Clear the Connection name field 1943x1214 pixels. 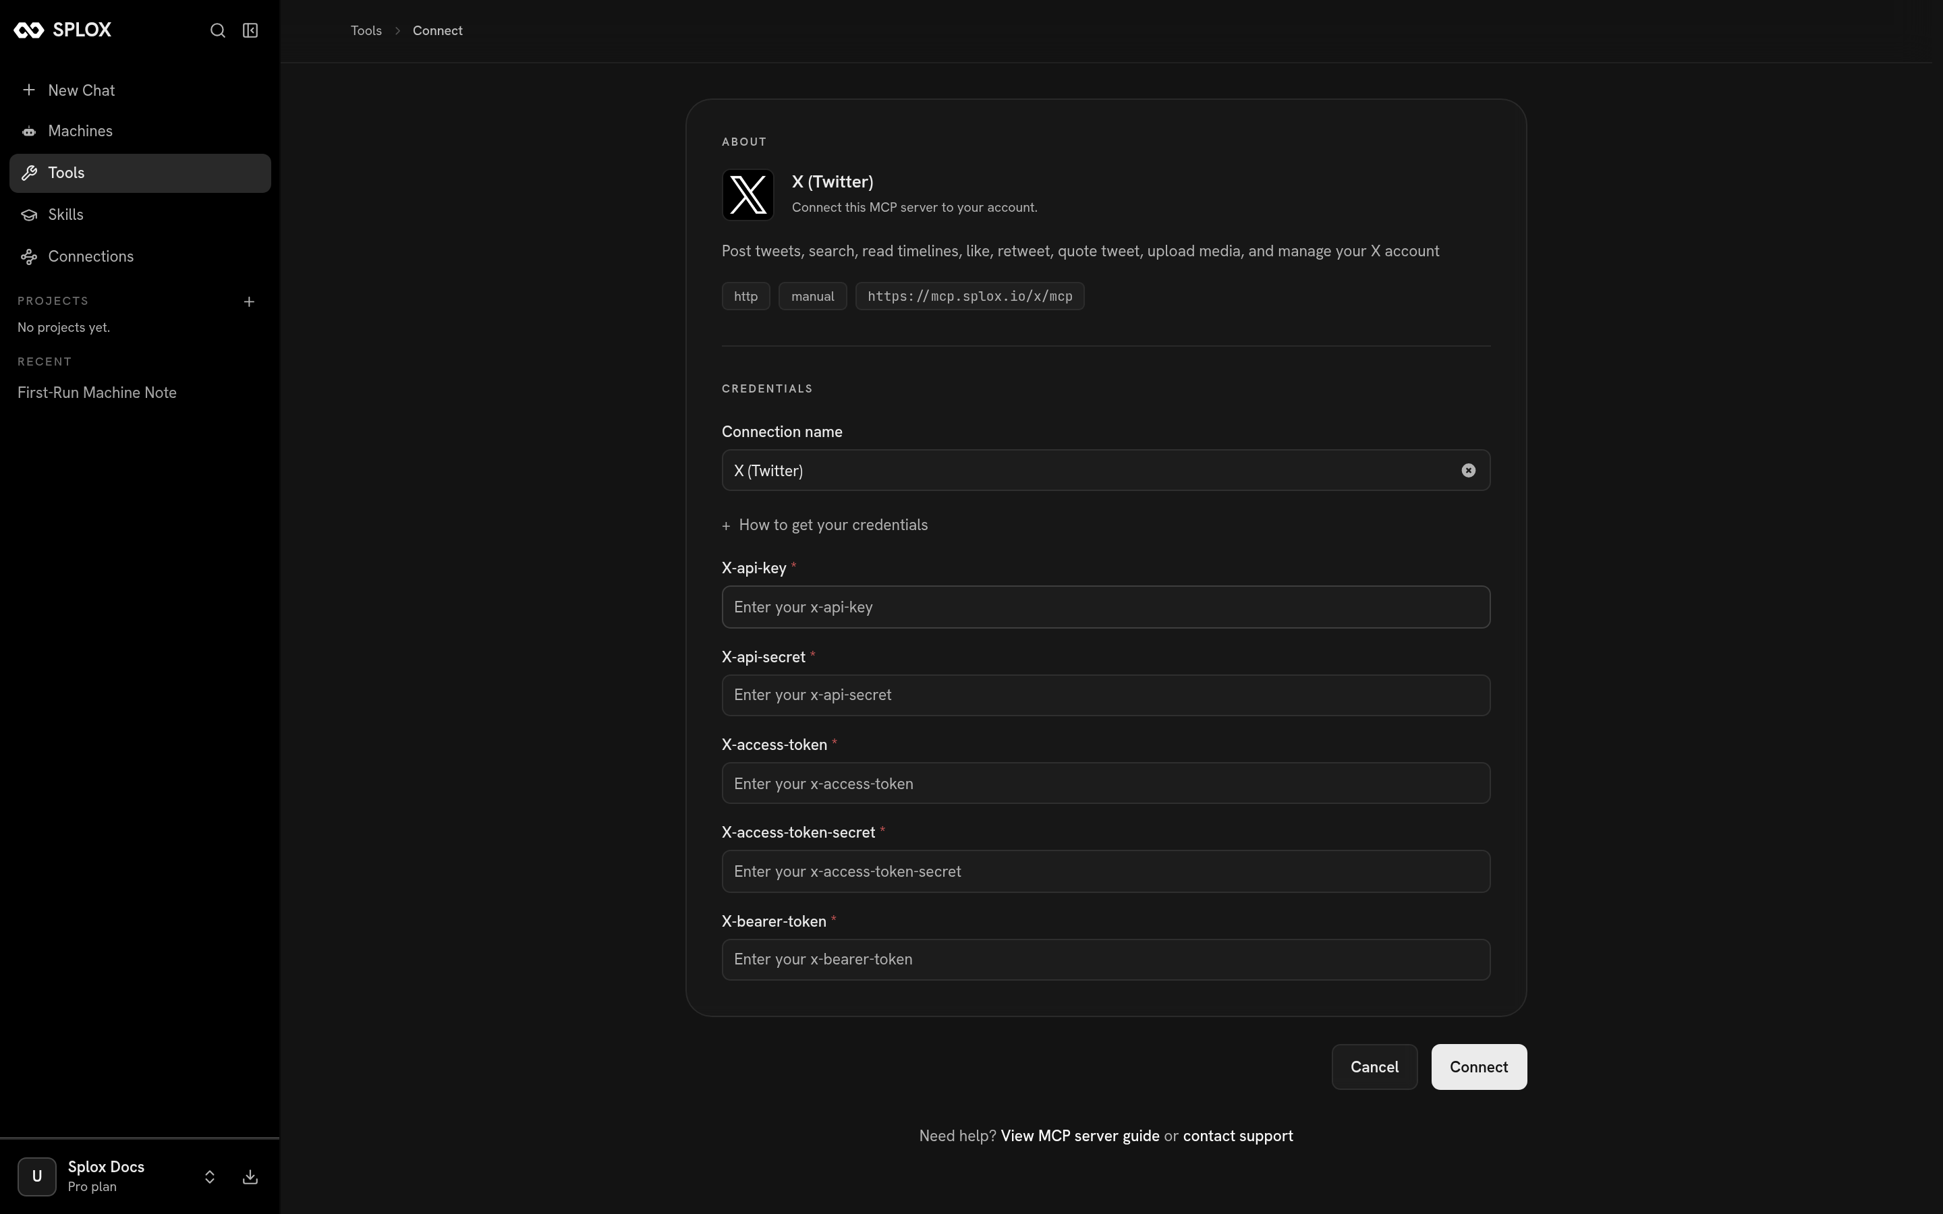[1469, 471]
